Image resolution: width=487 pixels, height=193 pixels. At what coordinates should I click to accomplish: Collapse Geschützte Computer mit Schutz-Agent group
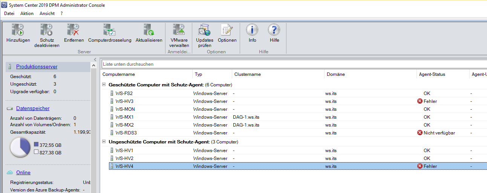coord(104,85)
